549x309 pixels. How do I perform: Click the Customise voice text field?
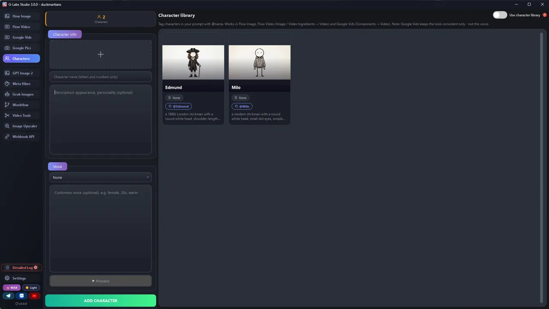tap(100, 229)
